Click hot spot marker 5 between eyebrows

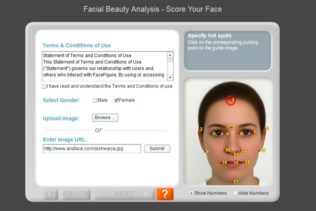(231, 128)
